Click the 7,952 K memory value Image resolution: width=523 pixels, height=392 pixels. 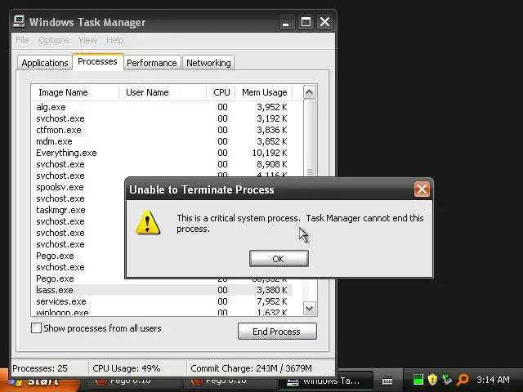272,301
